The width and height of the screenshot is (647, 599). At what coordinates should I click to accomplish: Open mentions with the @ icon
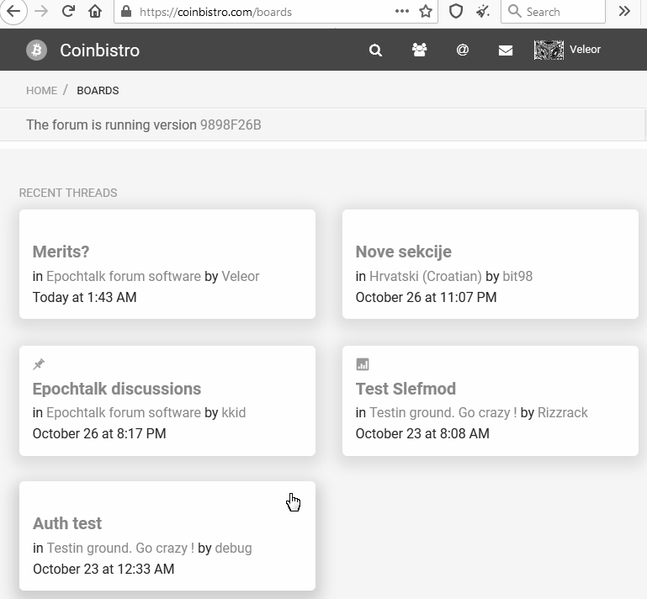click(x=463, y=50)
